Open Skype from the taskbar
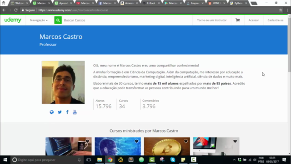291x164 pixels. [173, 160]
